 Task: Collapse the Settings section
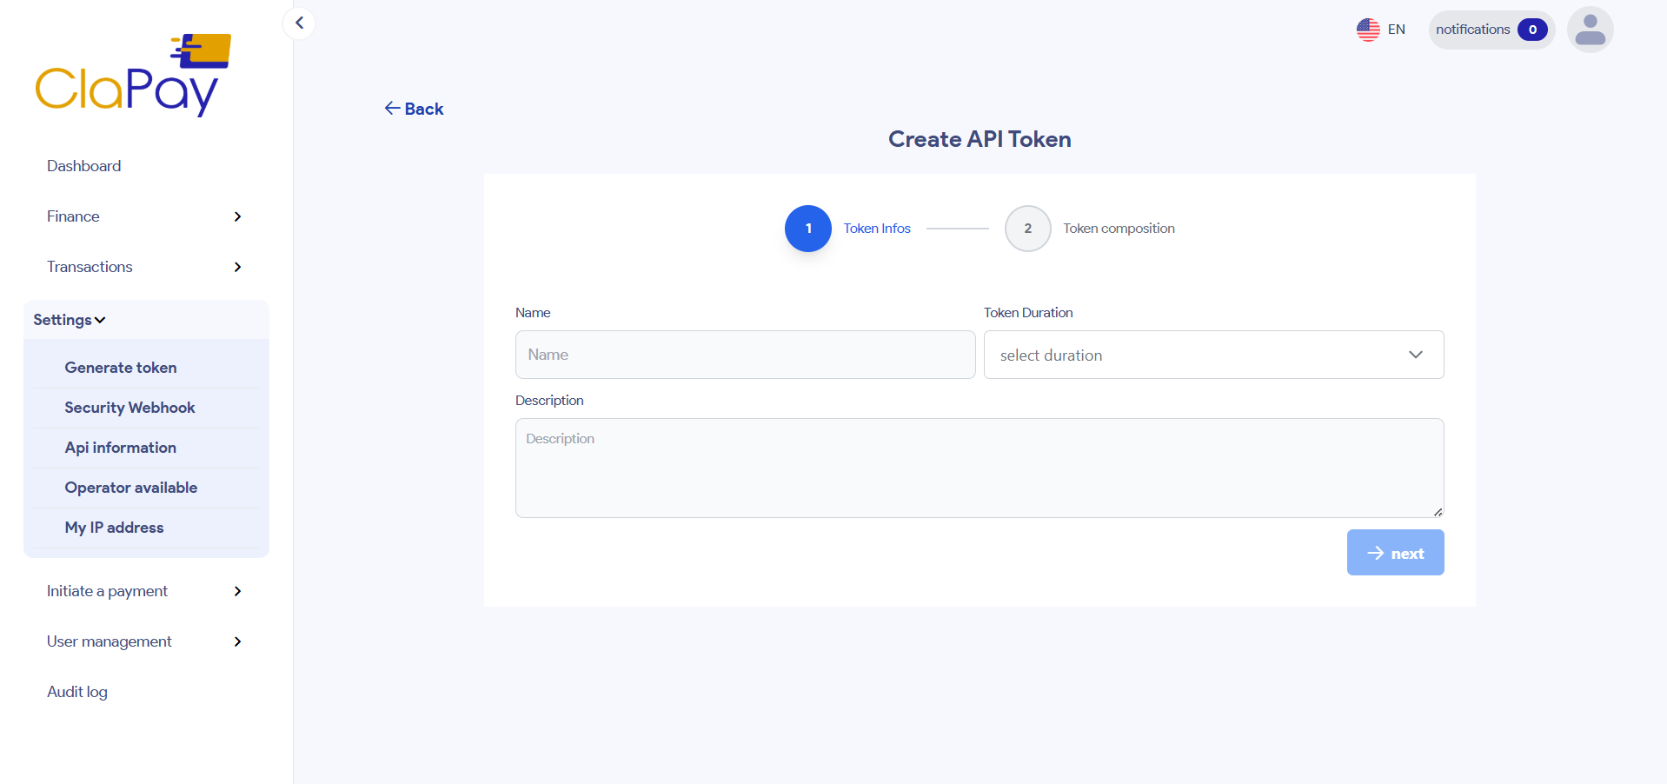69,319
